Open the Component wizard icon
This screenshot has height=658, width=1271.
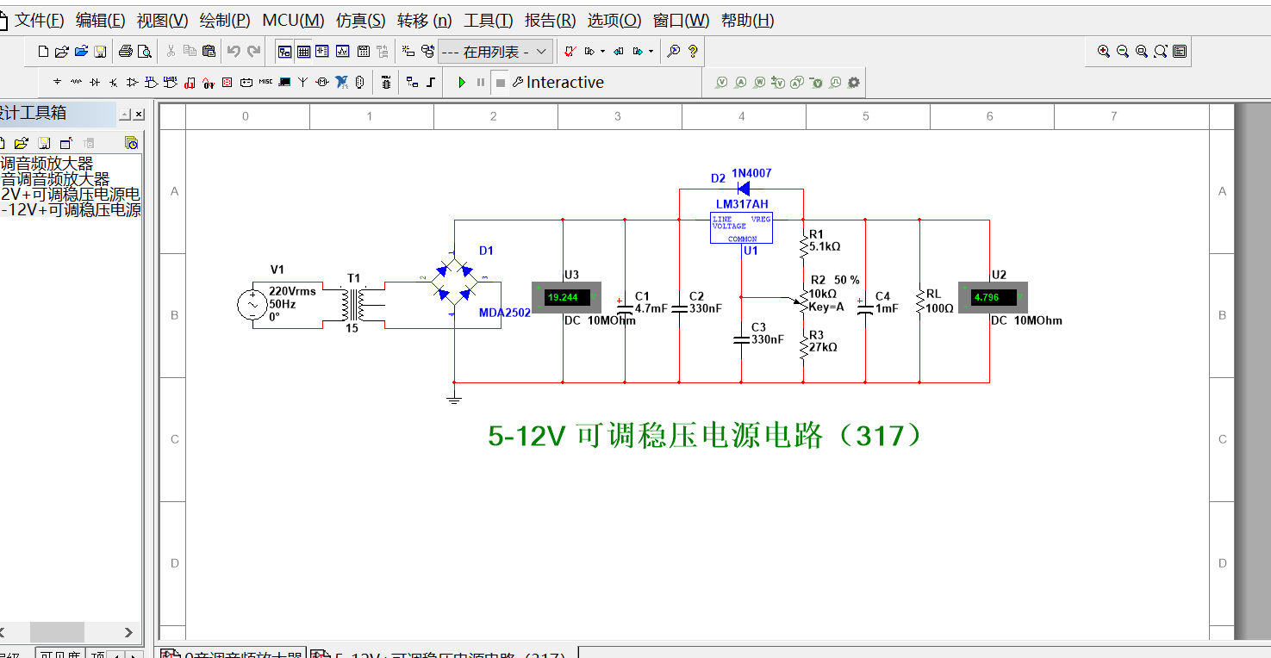[408, 51]
